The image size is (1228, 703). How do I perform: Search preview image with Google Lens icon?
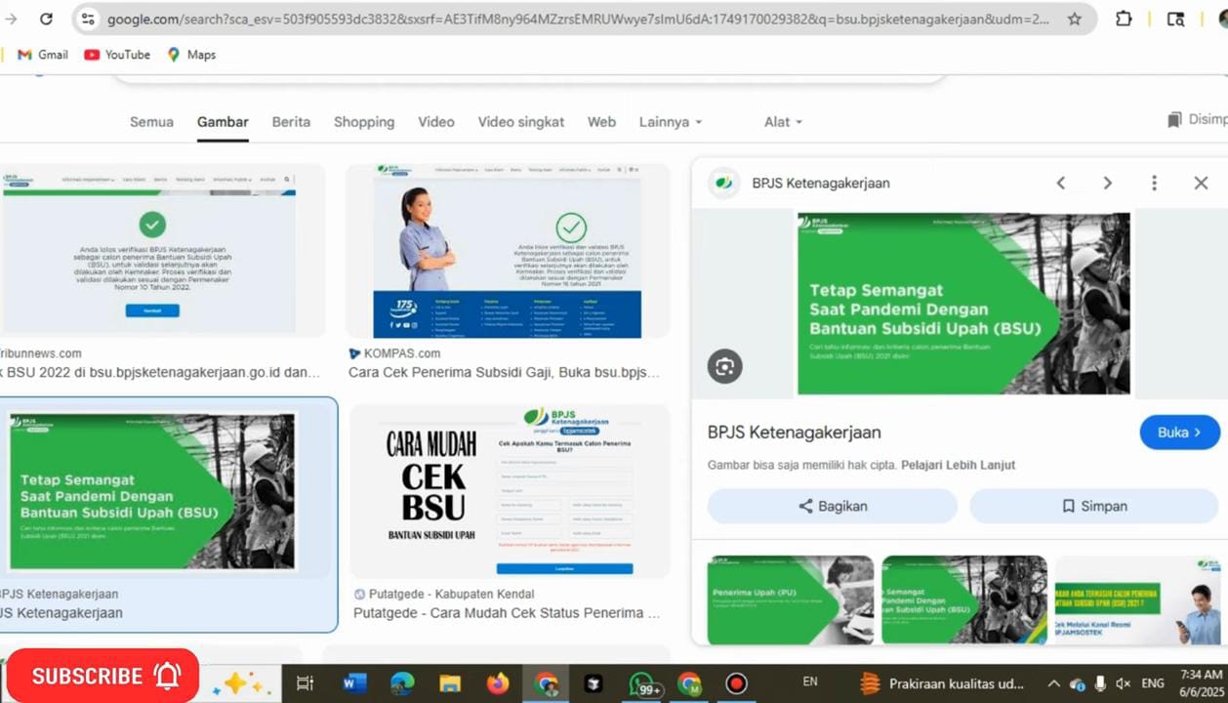click(724, 366)
